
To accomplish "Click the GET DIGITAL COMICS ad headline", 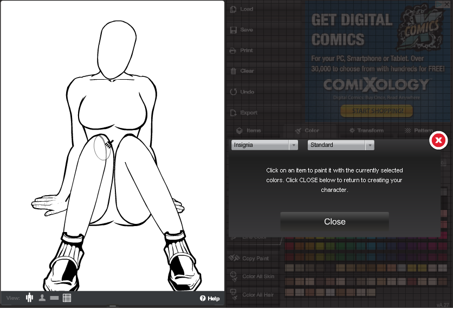I will pos(352,30).
